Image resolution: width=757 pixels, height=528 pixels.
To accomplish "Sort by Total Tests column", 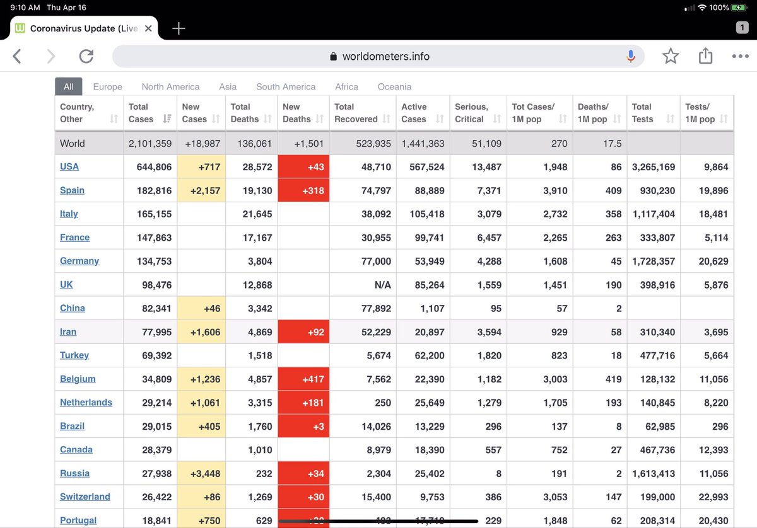I will pos(654,113).
